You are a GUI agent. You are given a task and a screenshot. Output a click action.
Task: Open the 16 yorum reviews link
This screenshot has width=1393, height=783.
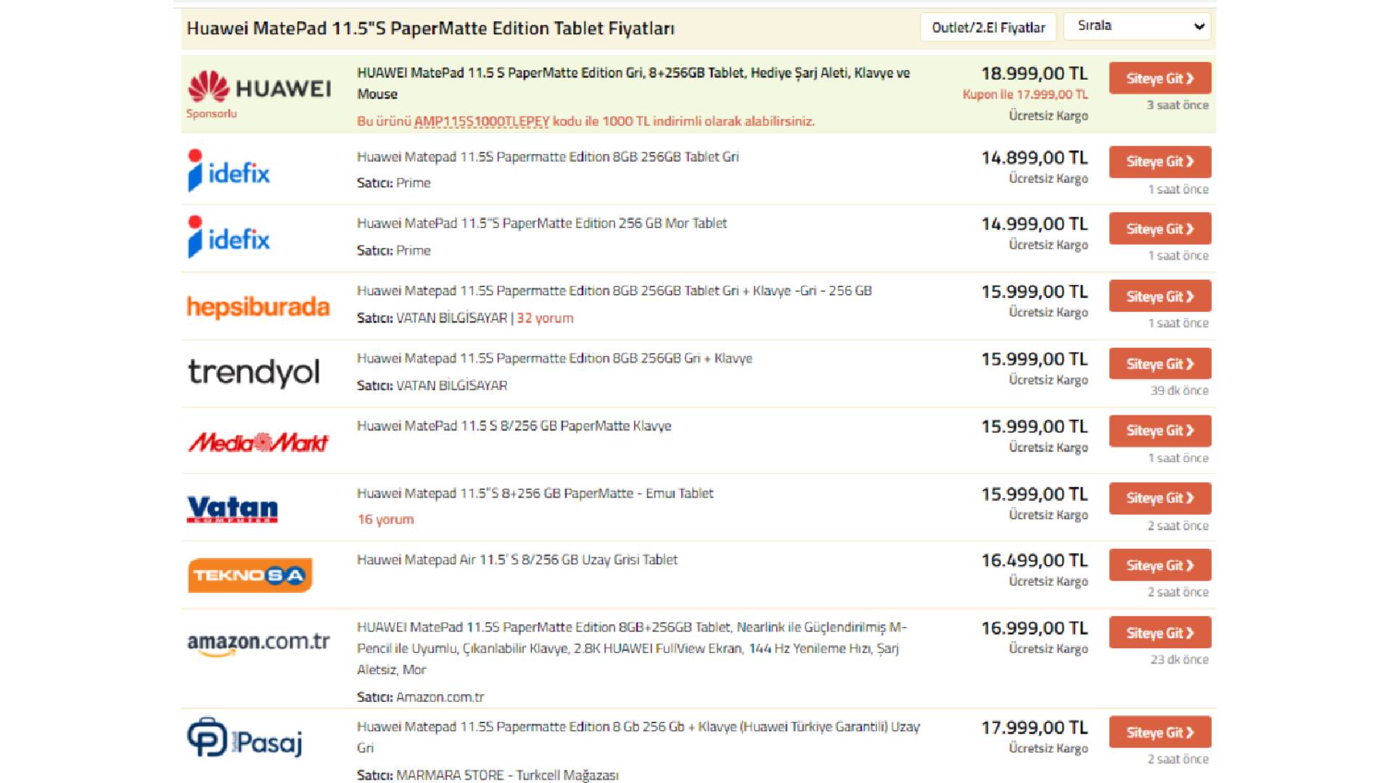[x=385, y=519]
